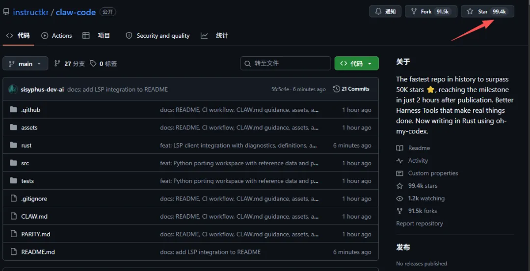This screenshot has width=530, height=271.
Task: Open the rust folder
Action: coord(26,146)
